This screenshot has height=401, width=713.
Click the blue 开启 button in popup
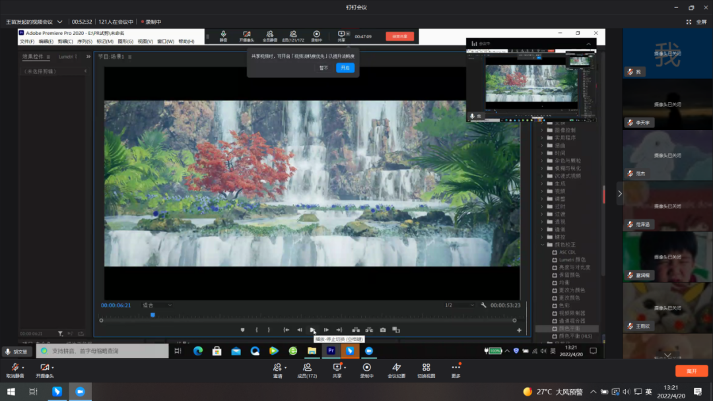coord(345,68)
